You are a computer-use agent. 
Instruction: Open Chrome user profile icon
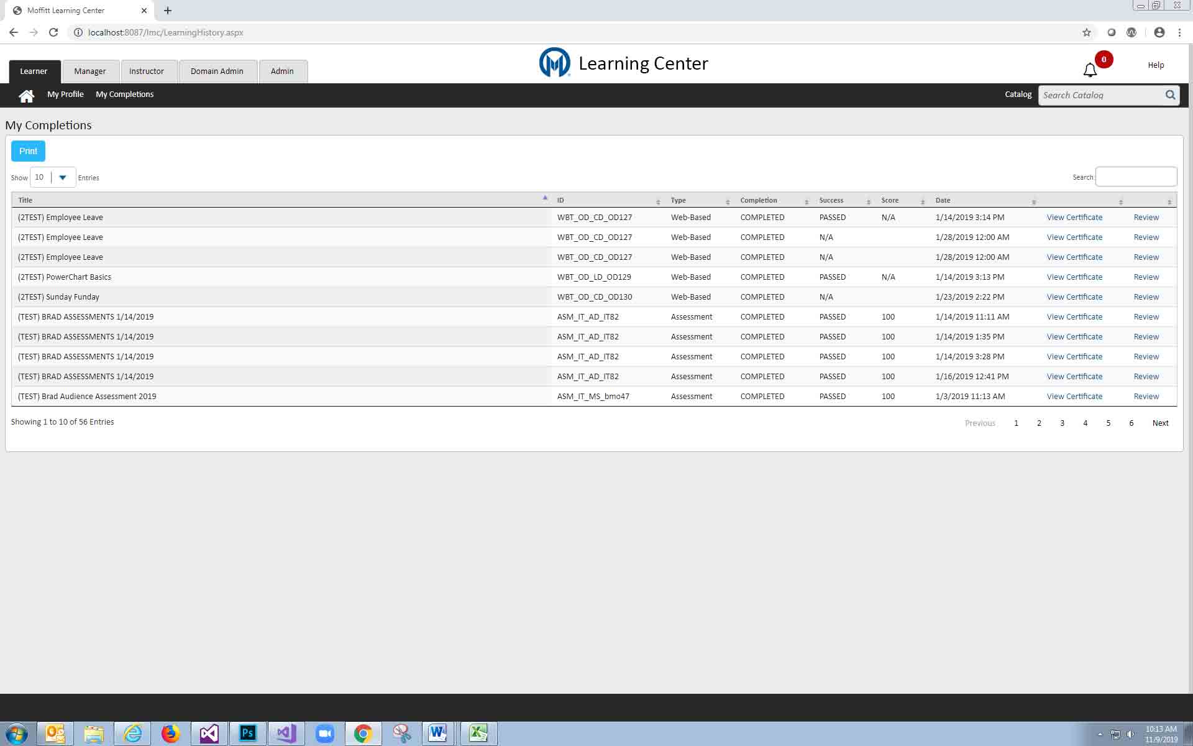1159,32
